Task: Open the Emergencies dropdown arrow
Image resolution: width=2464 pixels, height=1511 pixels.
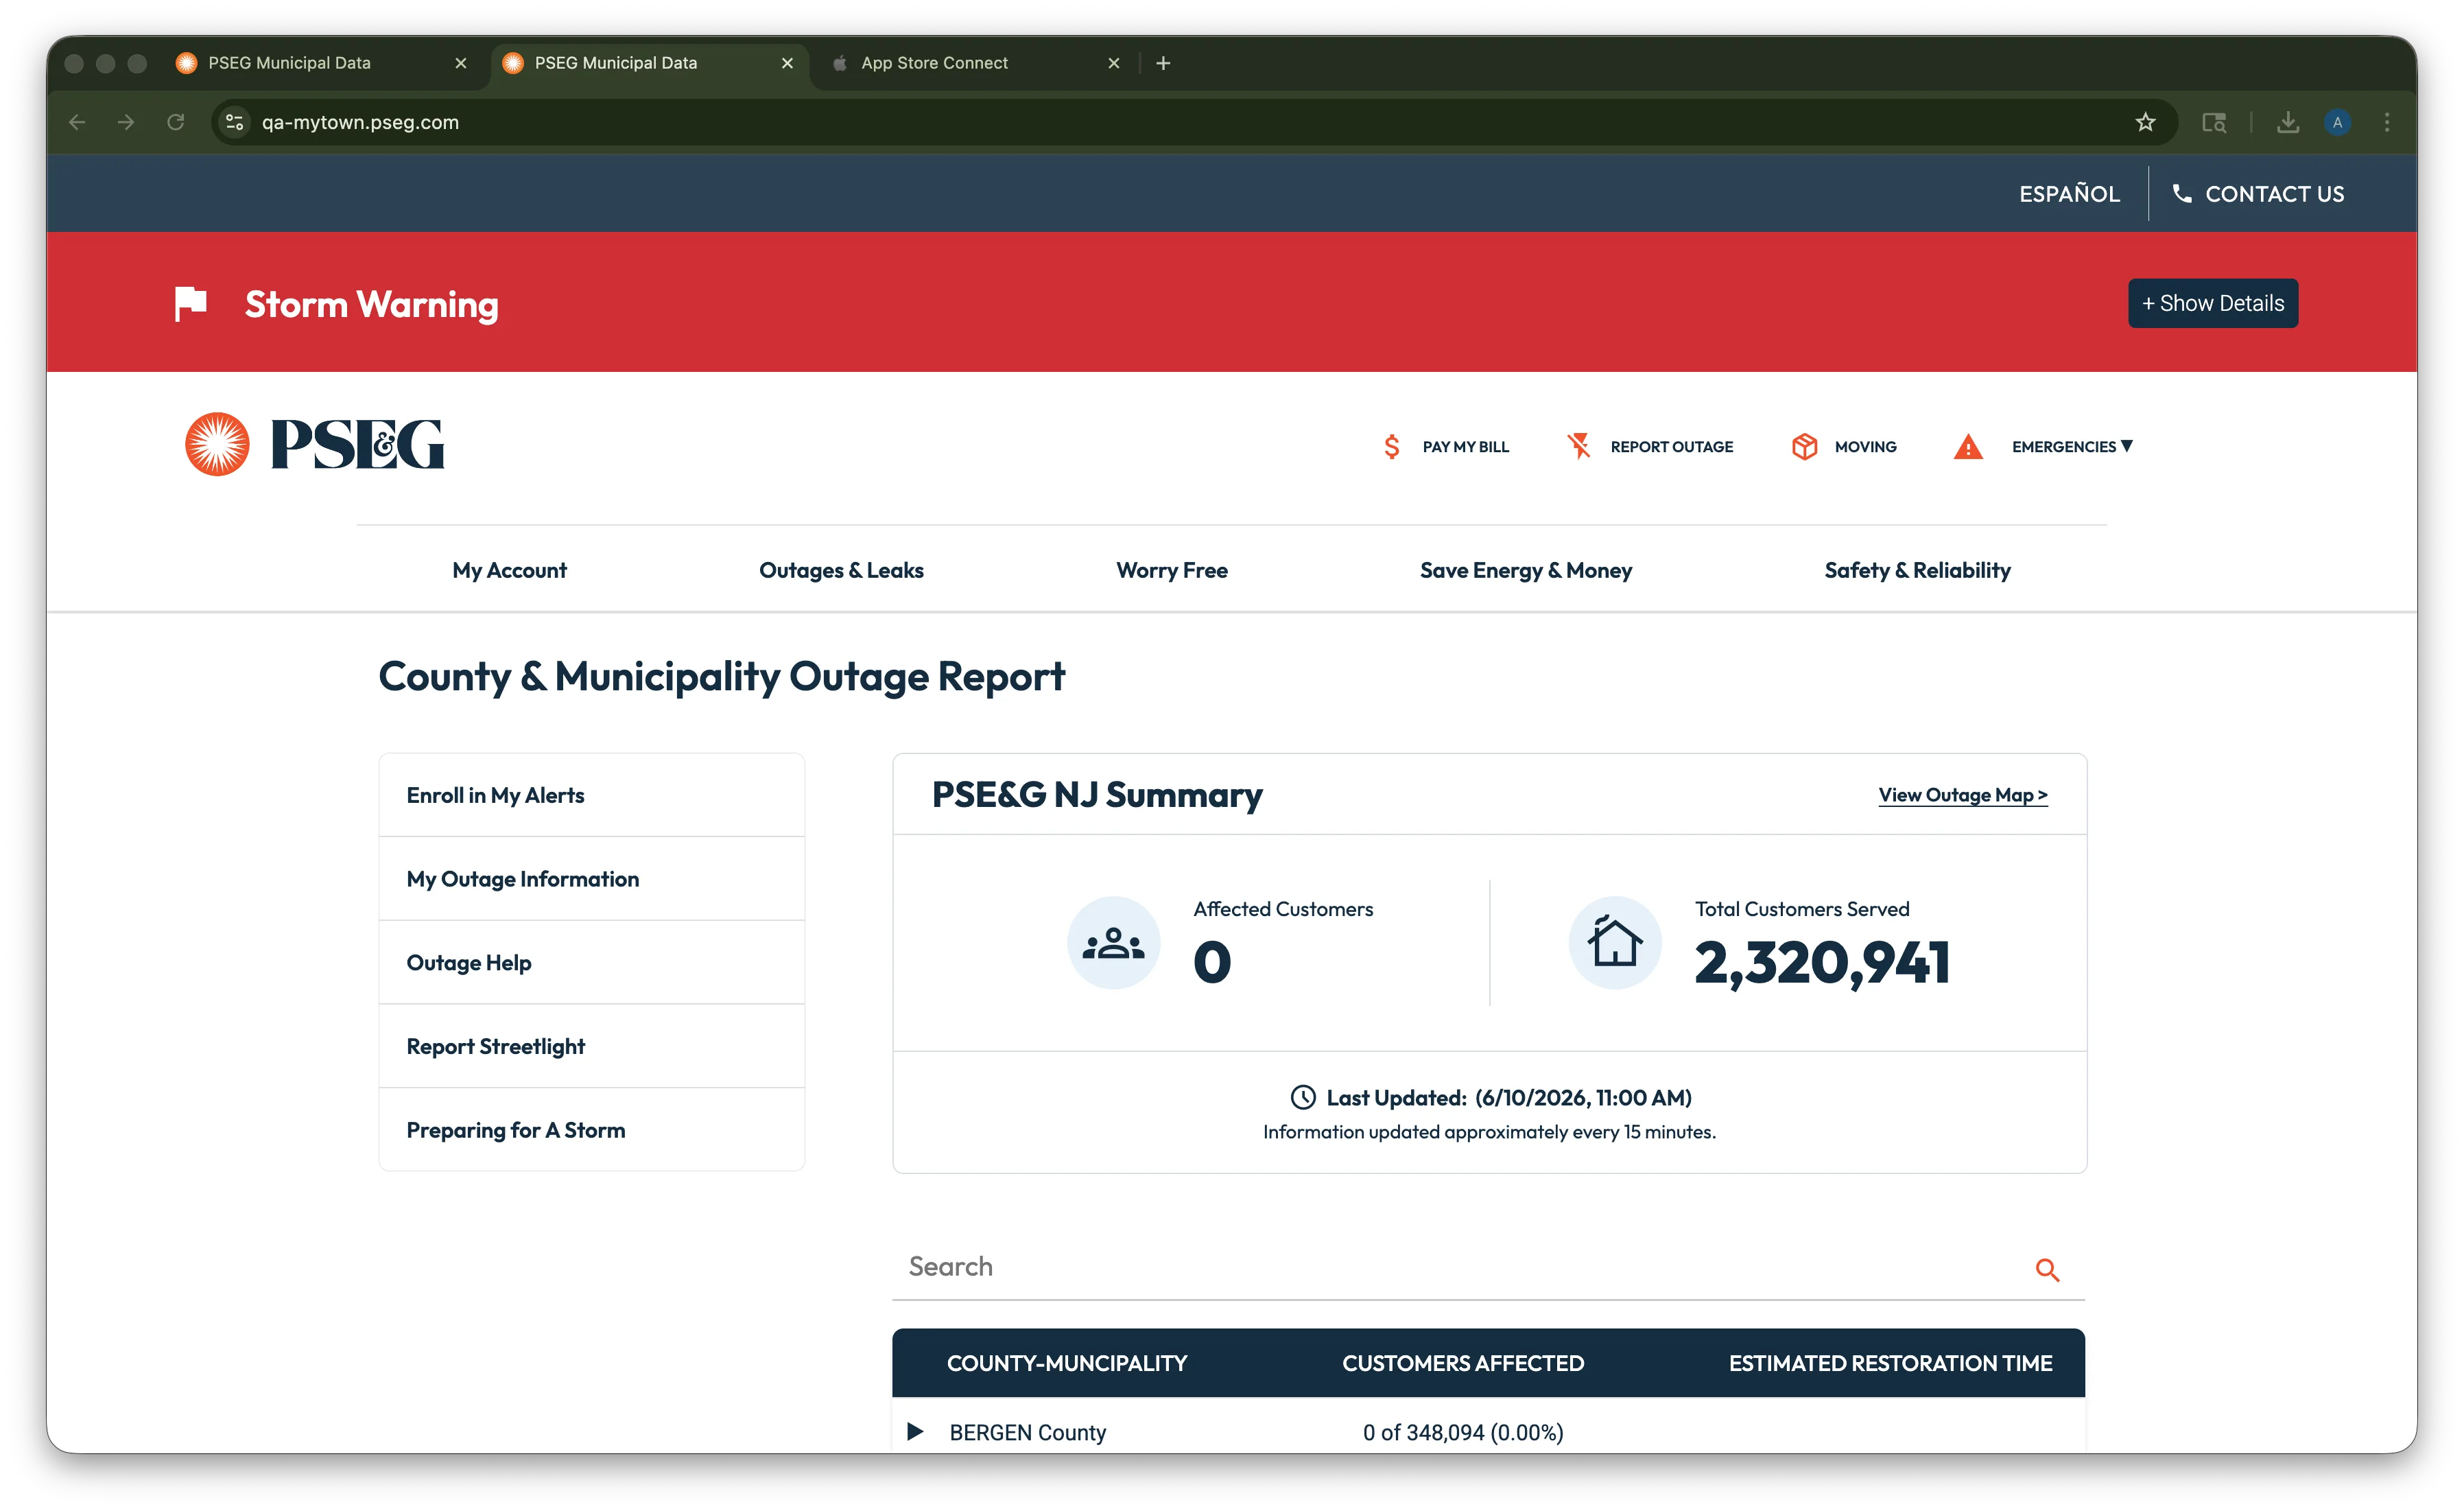Action: [x=2127, y=446]
